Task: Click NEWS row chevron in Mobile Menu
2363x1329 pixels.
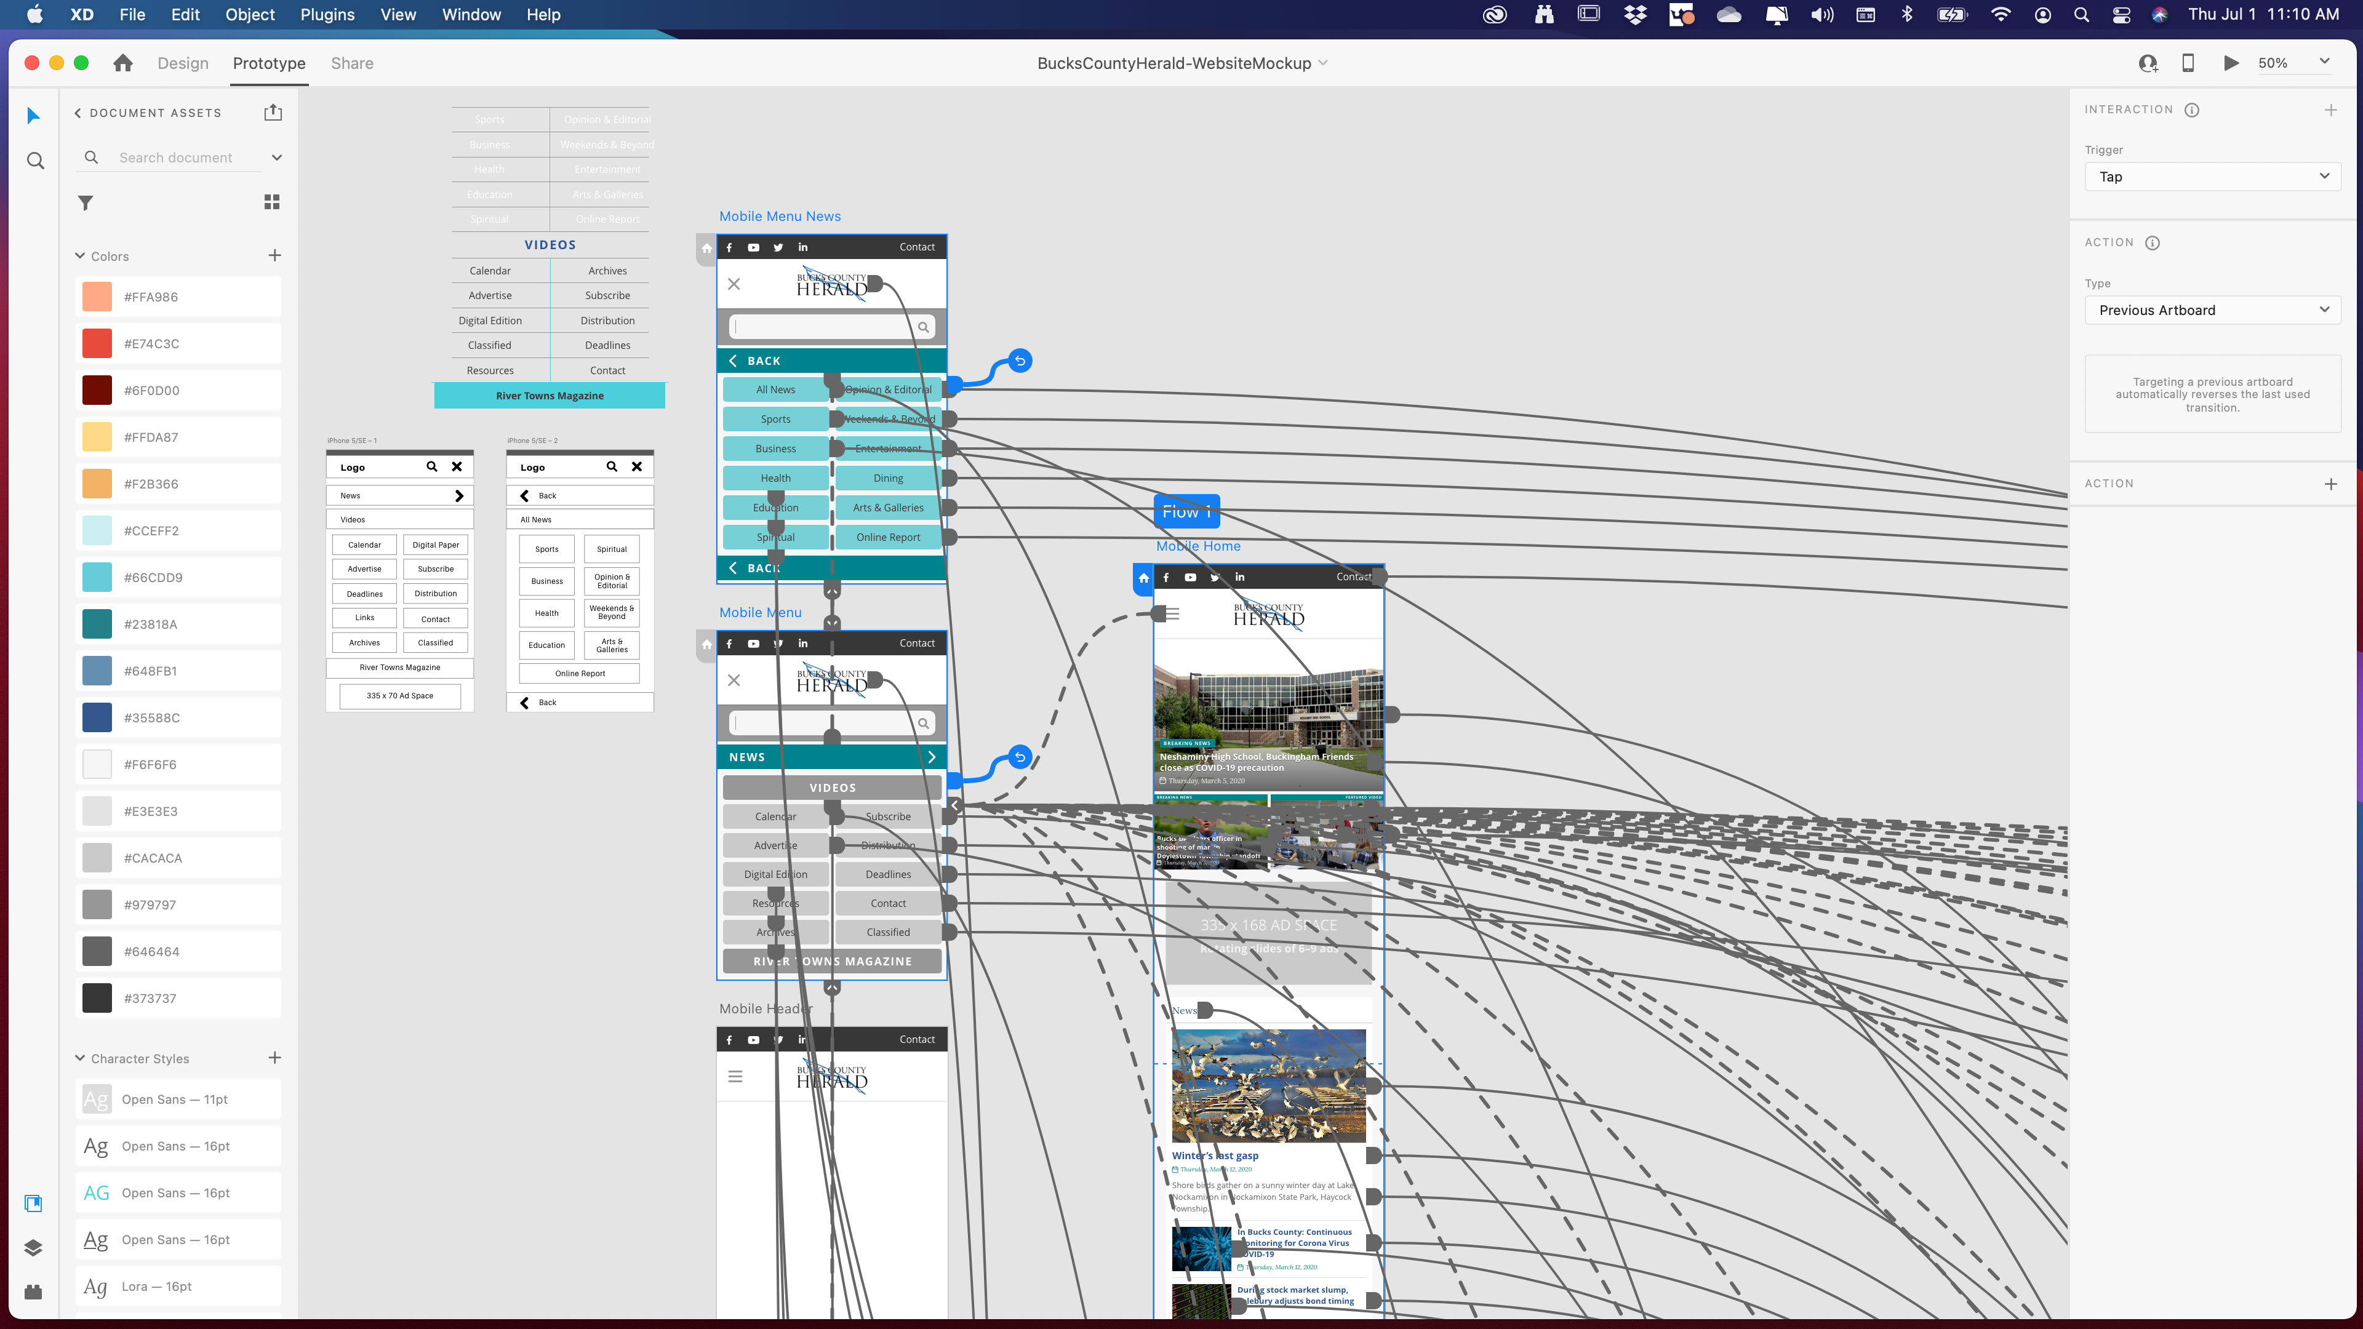Action: [932, 757]
